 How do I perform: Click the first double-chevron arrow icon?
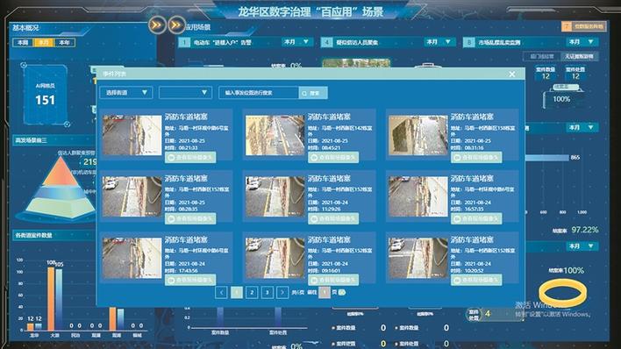[x=157, y=25]
